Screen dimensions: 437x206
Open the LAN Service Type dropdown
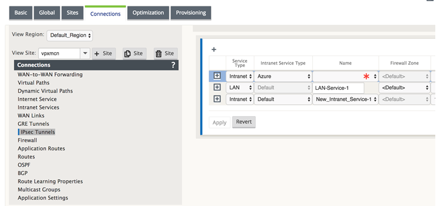coord(239,88)
